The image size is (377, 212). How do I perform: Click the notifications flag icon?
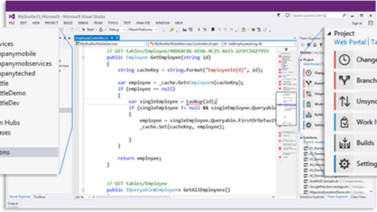(278, 15)
